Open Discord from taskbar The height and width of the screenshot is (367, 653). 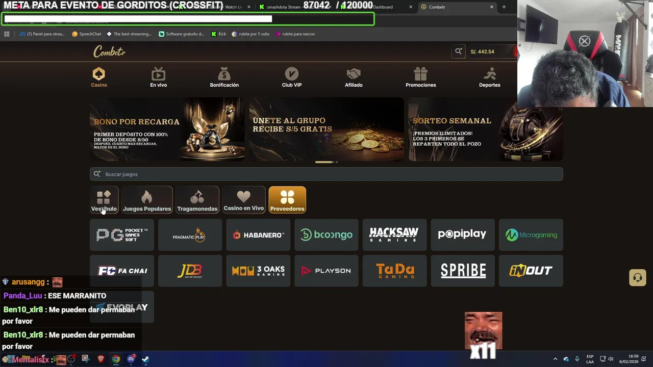tap(131, 359)
